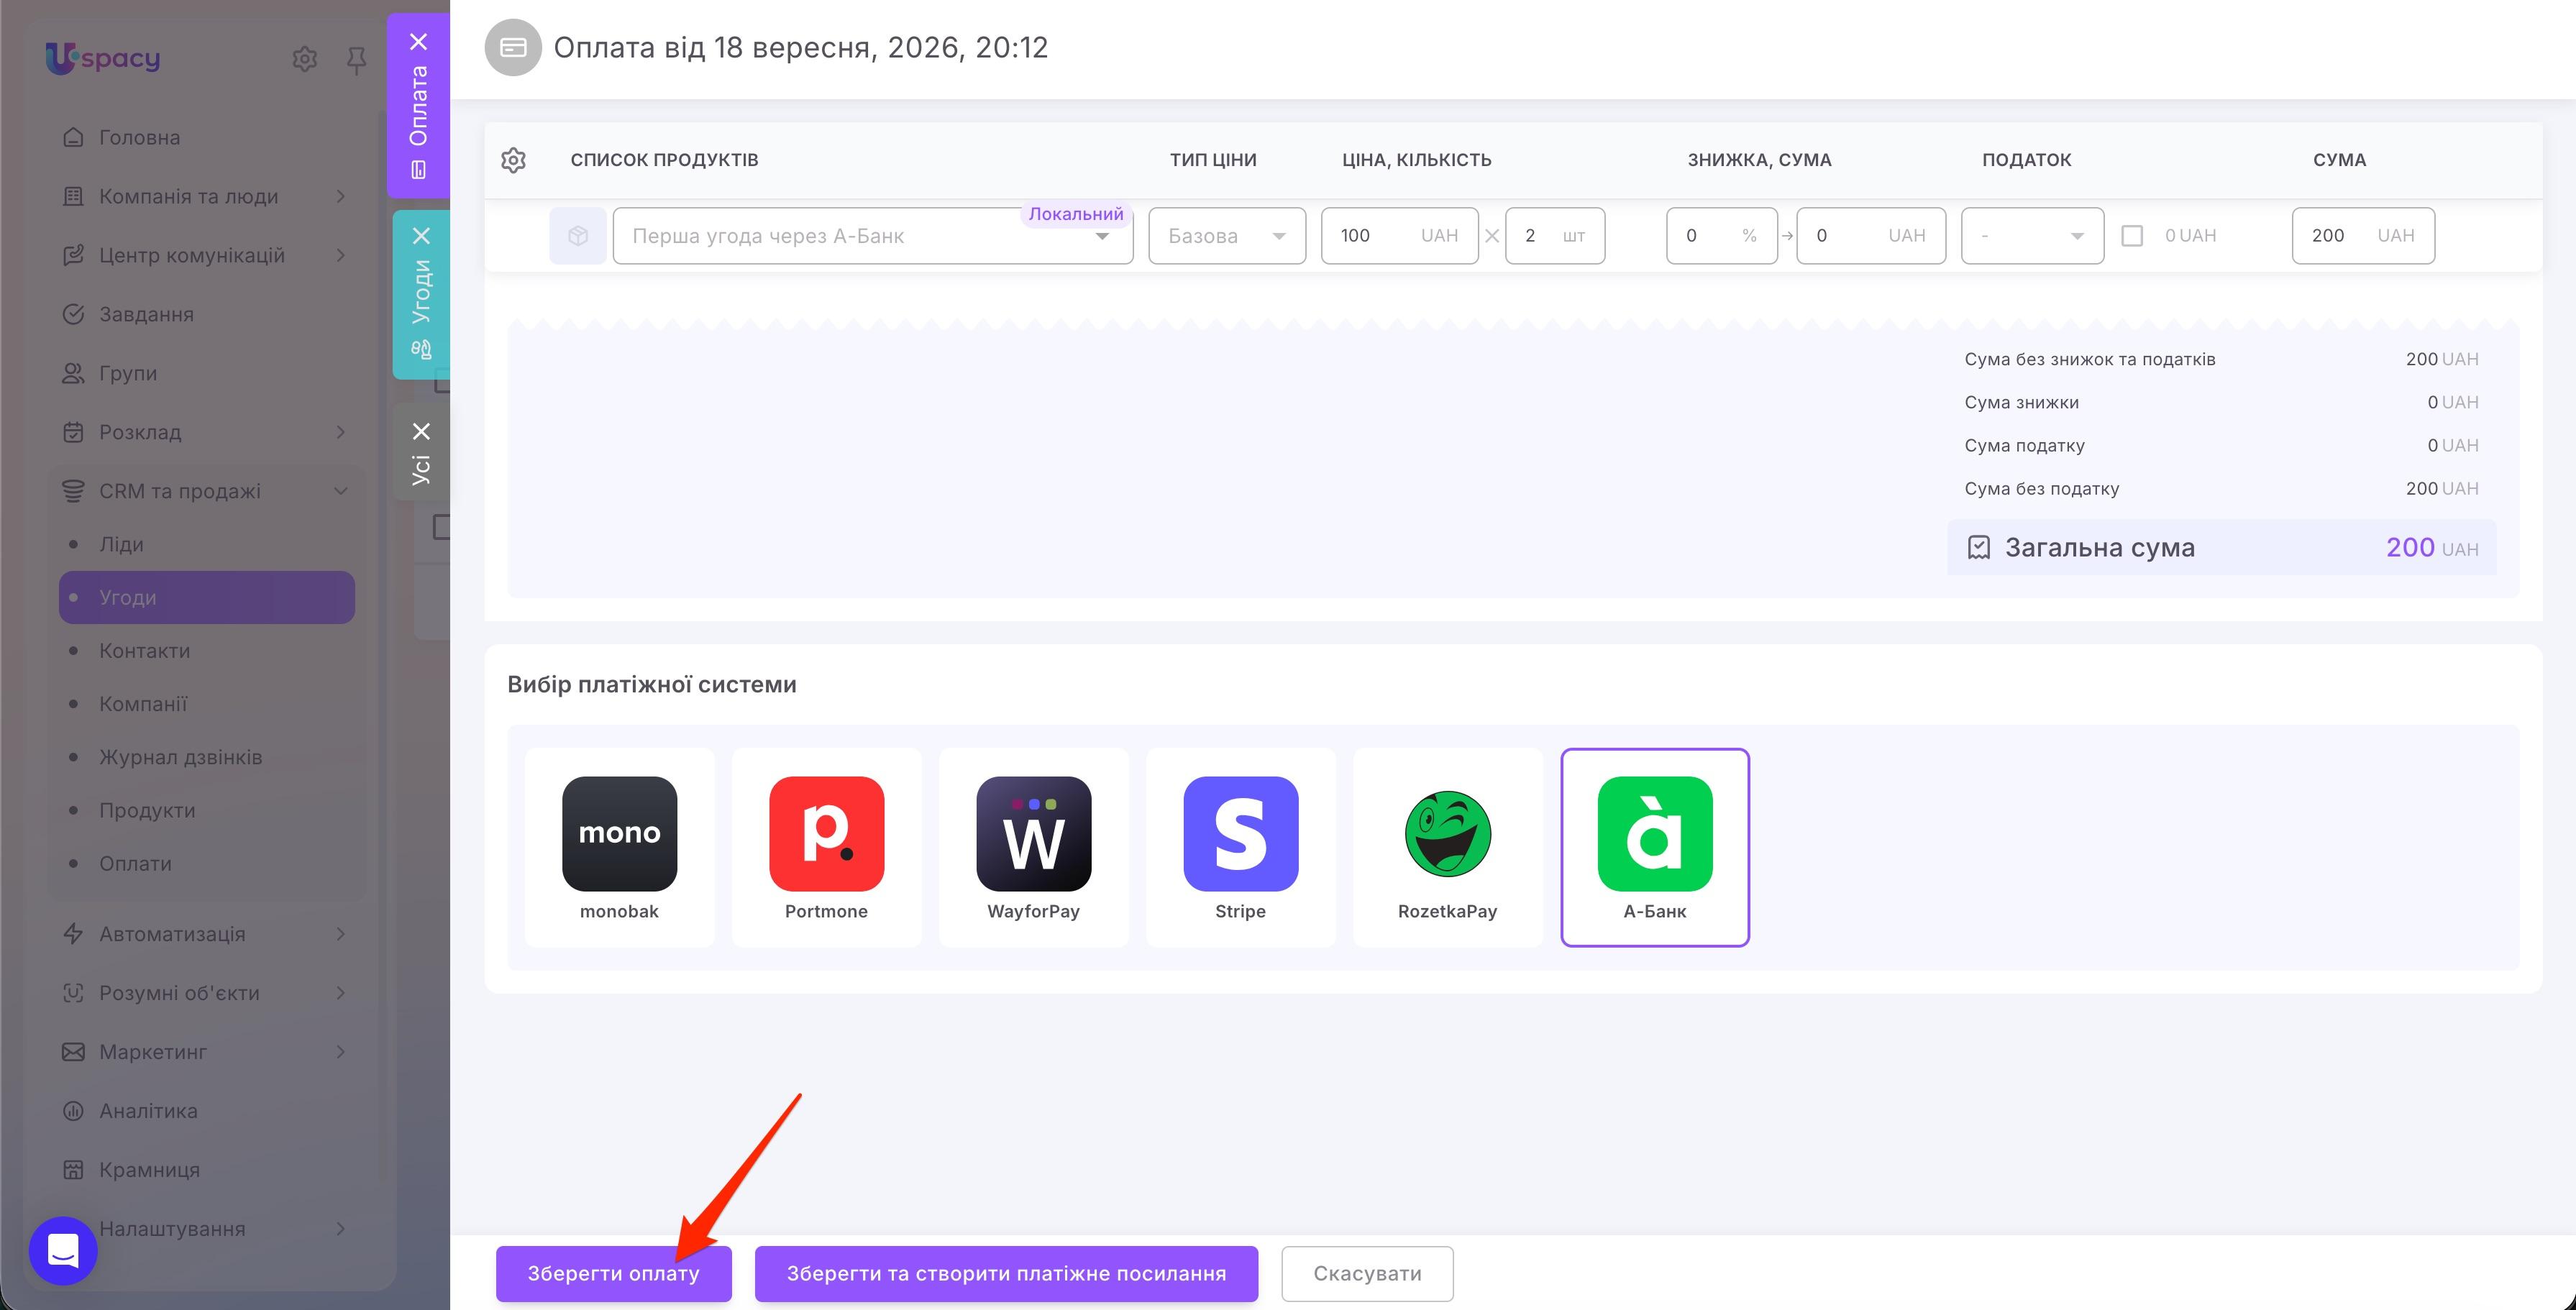This screenshot has height=1310, width=2576.
Task: Open product list column settings gear
Action: point(513,160)
